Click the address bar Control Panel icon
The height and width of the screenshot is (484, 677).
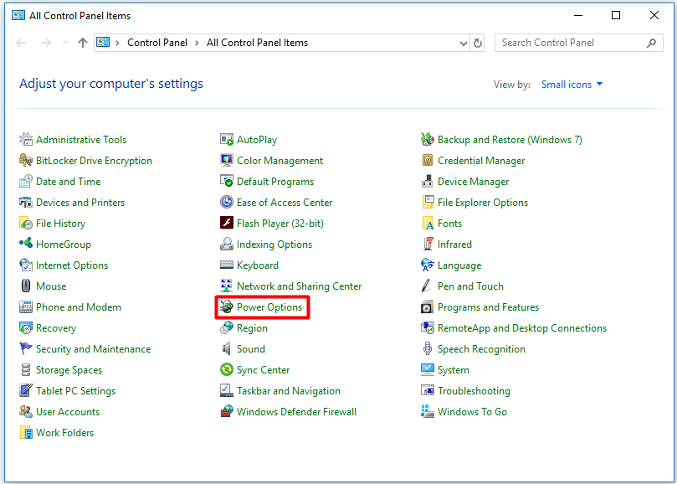[103, 42]
